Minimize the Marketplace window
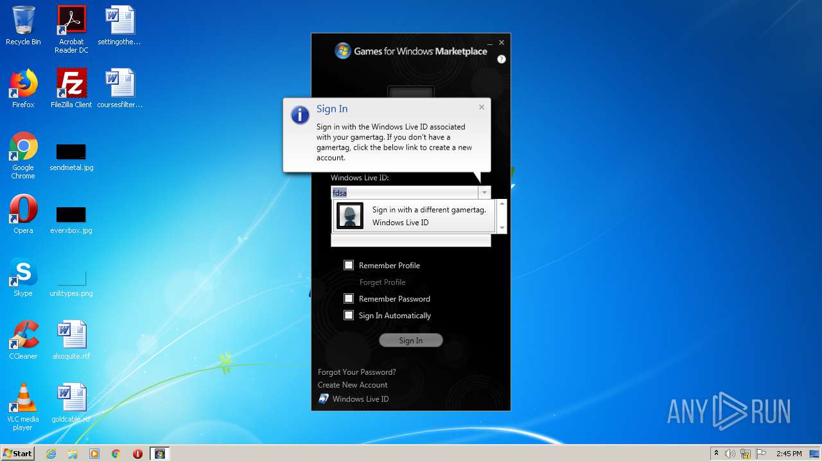 click(x=489, y=43)
